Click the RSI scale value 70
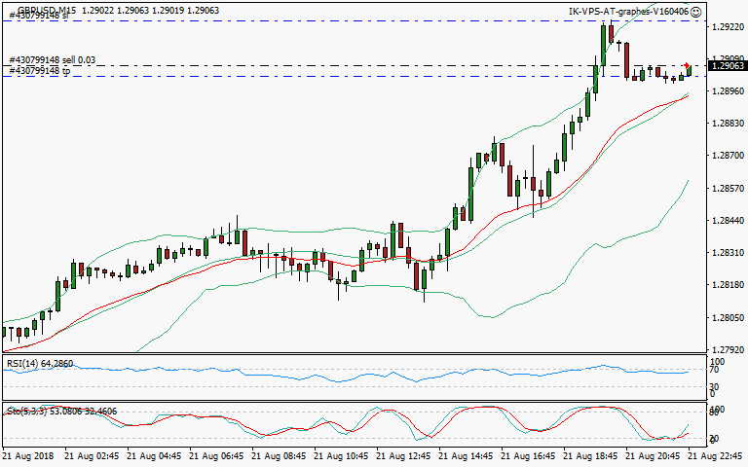Image resolution: width=748 pixels, height=467 pixels. tap(715, 370)
